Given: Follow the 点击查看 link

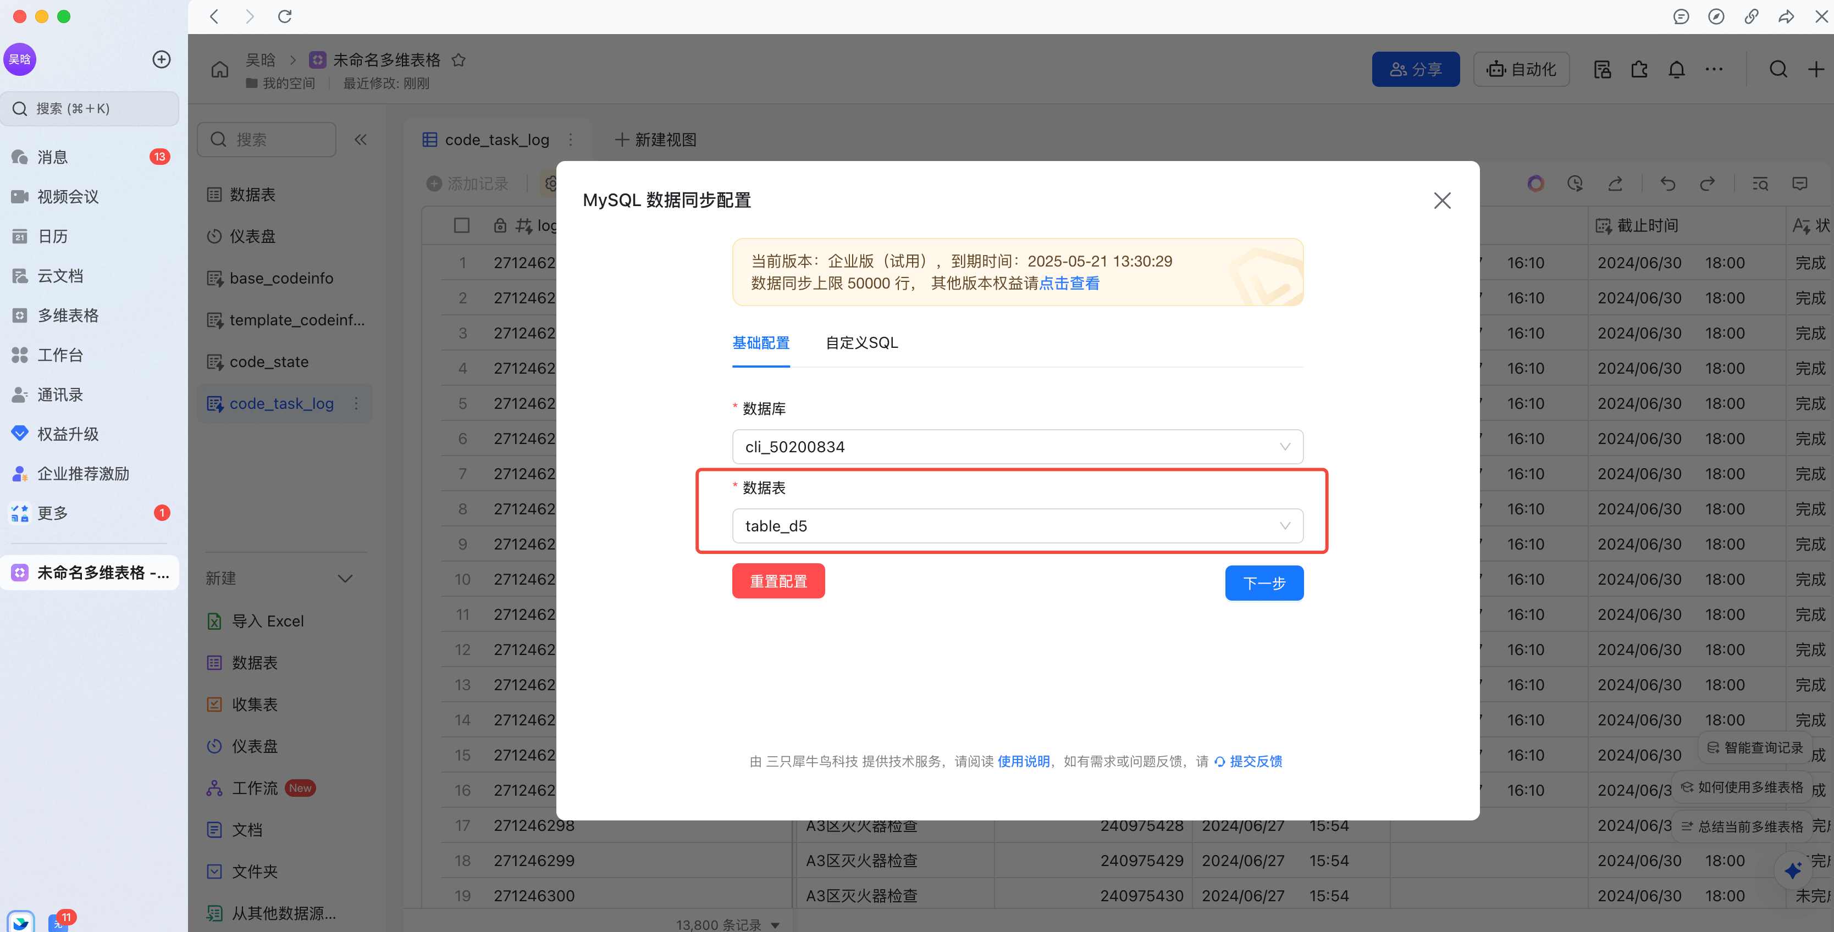Looking at the screenshot, I should [1069, 283].
